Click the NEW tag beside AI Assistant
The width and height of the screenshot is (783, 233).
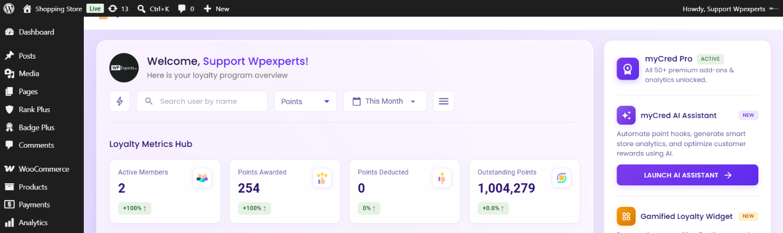(x=748, y=115)
